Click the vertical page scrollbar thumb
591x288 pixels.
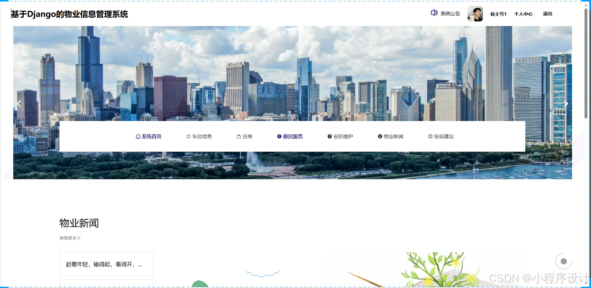[586, 63]
